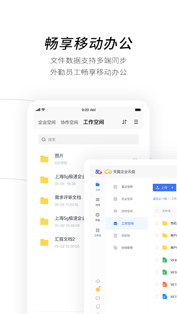Image resolution: width=177 pixels, height=314 pixels.
Task: Click the 返回上一级 link
Action: 160,199
